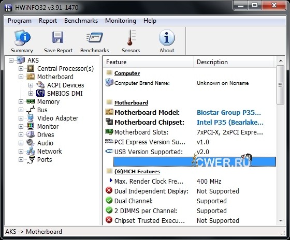This screenshot has width=290, height=240.
Task: Select the Audio tree item label
Action: 46,143
